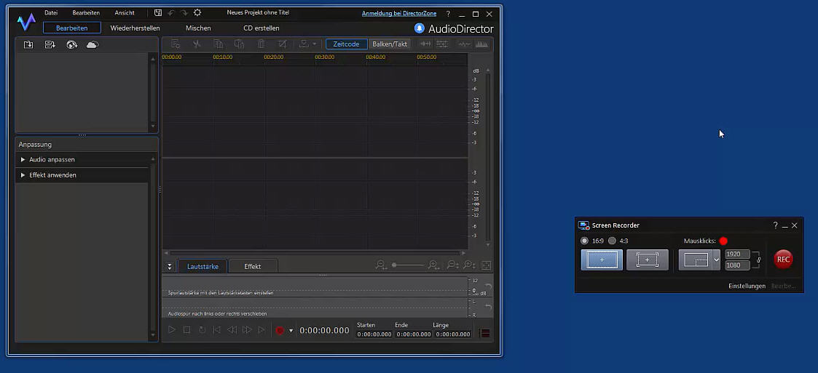Screen dimensions: 818x373
Task: Switch to the Mischen room tab
Action: click(x=198, y=28)
